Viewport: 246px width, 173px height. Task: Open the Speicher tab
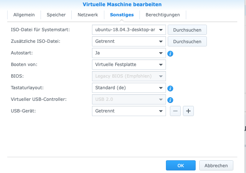click(x=56, y=15)
